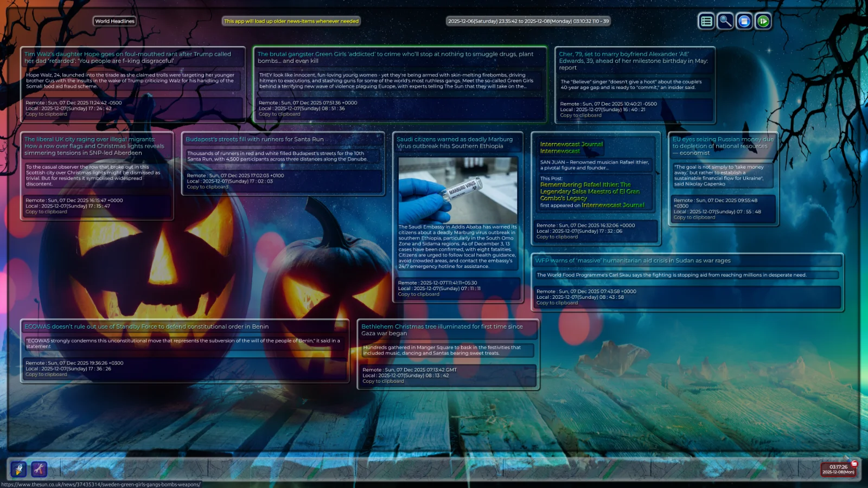Copy the WFP Sudan item to clipboard

coord(557,303)
